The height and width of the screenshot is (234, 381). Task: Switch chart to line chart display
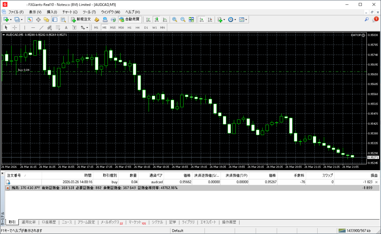(165, 19)
